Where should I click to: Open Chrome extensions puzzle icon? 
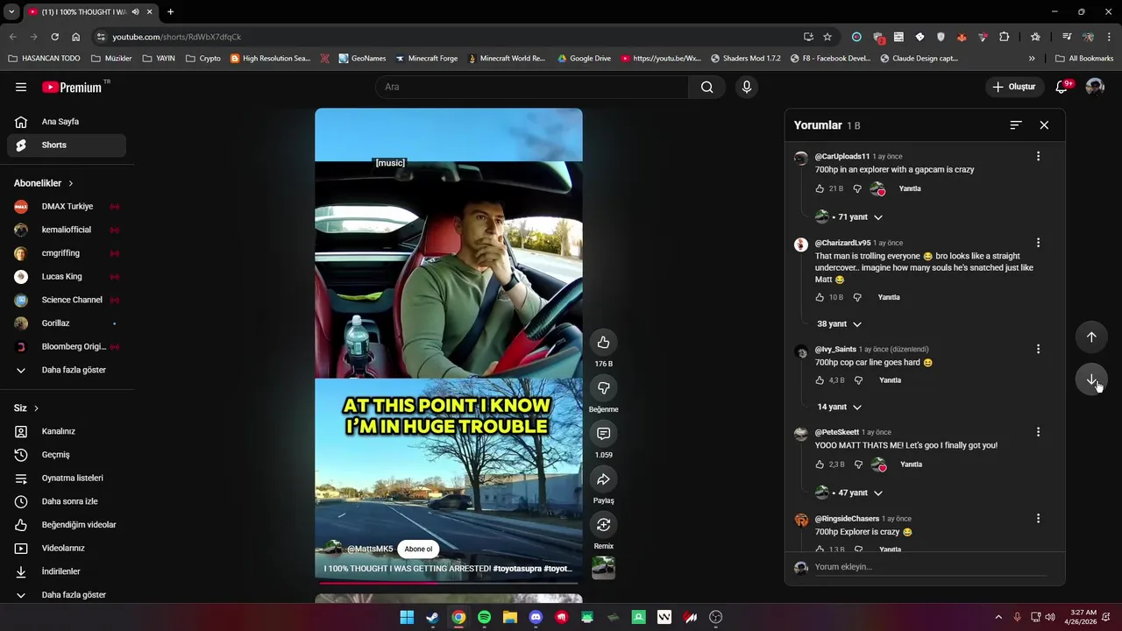[x=1005, y=37]
